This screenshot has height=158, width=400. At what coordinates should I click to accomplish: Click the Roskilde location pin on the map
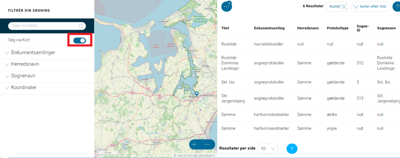coord(197,94)
